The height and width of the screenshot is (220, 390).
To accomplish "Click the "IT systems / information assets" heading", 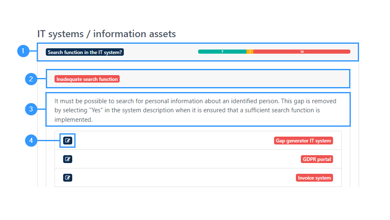I will tap(106, 34).
